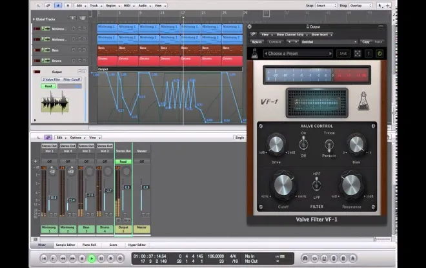Screen dimensions: 426x268
Task: Open the Arrange Edit menu
Action: (x=81, y=5)
